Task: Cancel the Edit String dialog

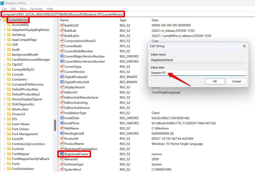Action: (x=236, y=81)
